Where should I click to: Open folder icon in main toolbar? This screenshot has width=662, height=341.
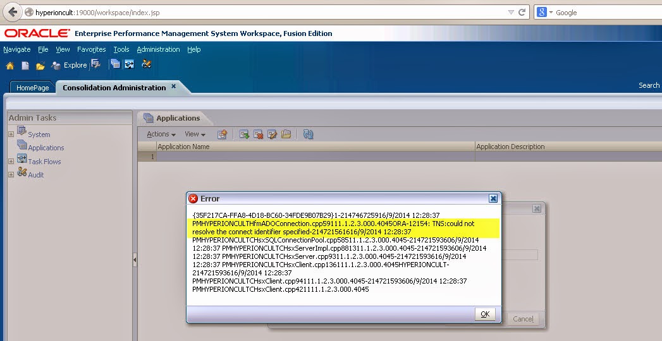[x=40, y=65]
